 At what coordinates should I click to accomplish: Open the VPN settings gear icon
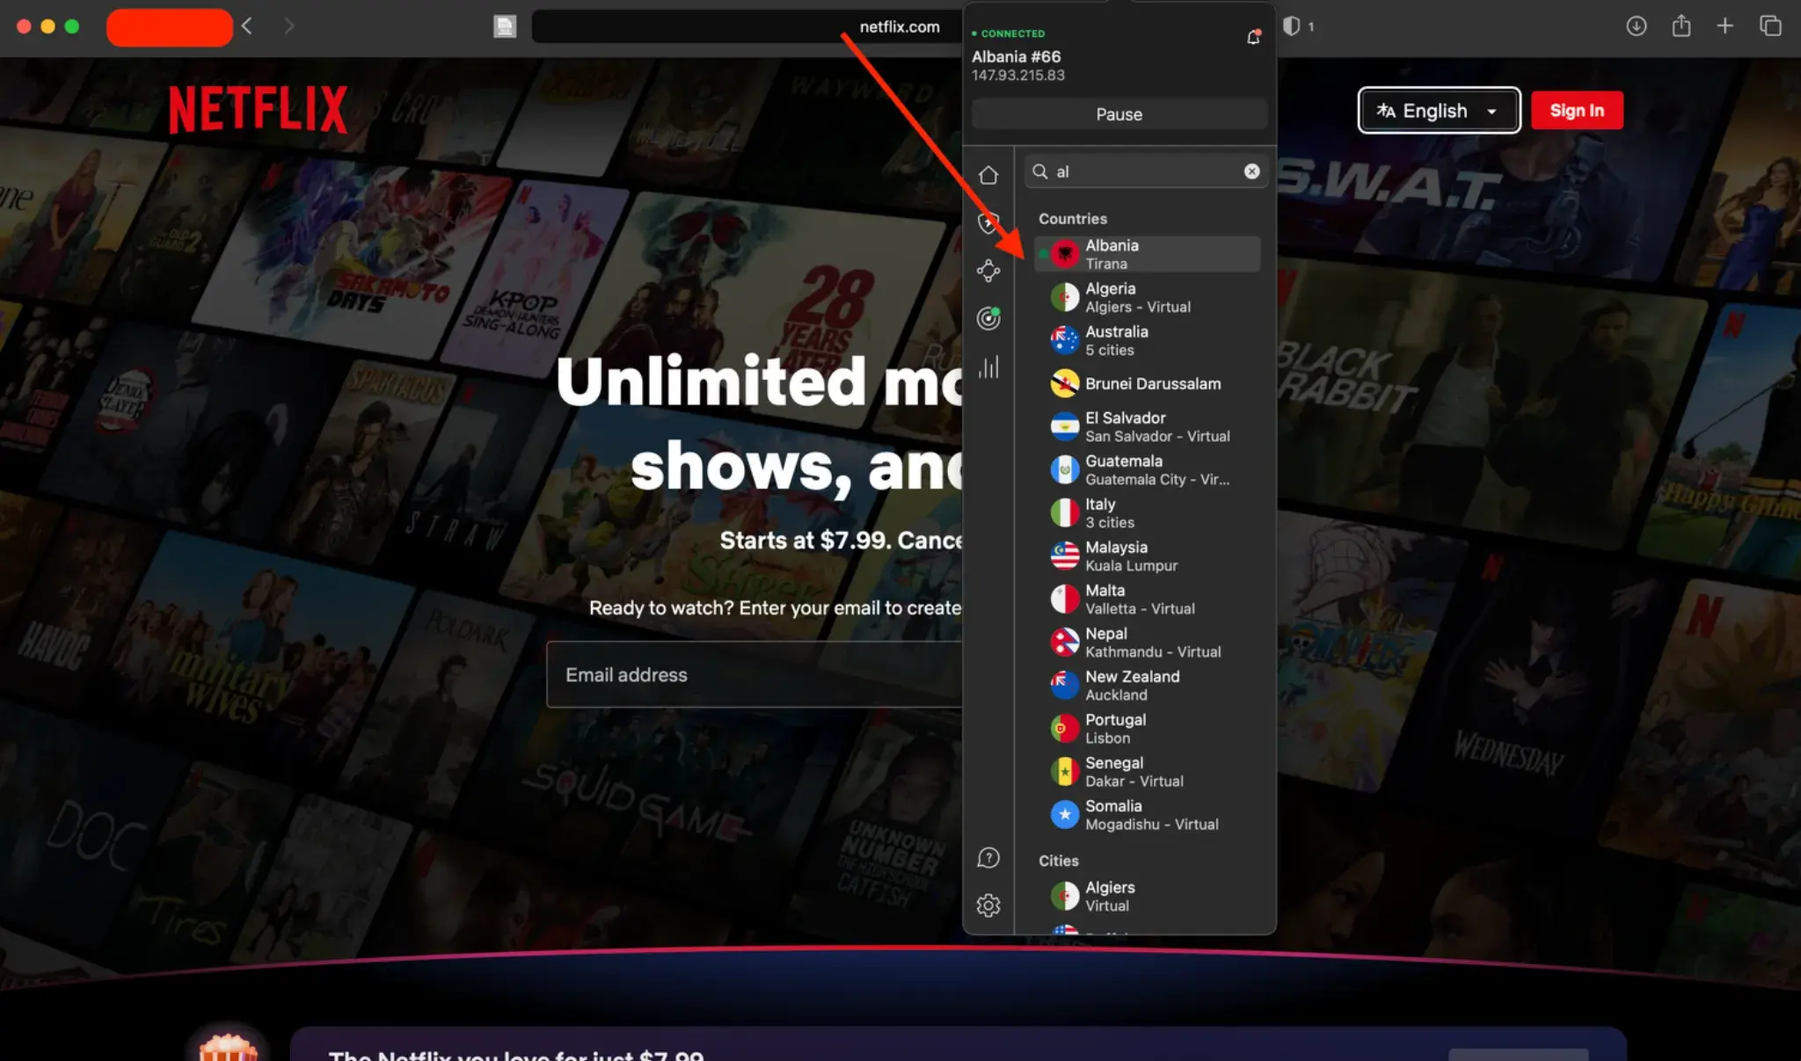click(988, 905)
